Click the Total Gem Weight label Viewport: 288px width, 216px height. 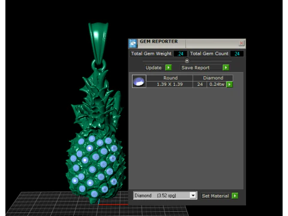(151, 53)
